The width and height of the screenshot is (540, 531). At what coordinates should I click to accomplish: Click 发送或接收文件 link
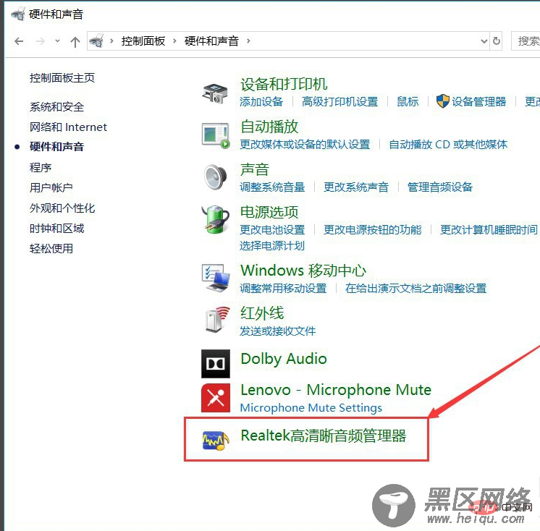(278, 331)
